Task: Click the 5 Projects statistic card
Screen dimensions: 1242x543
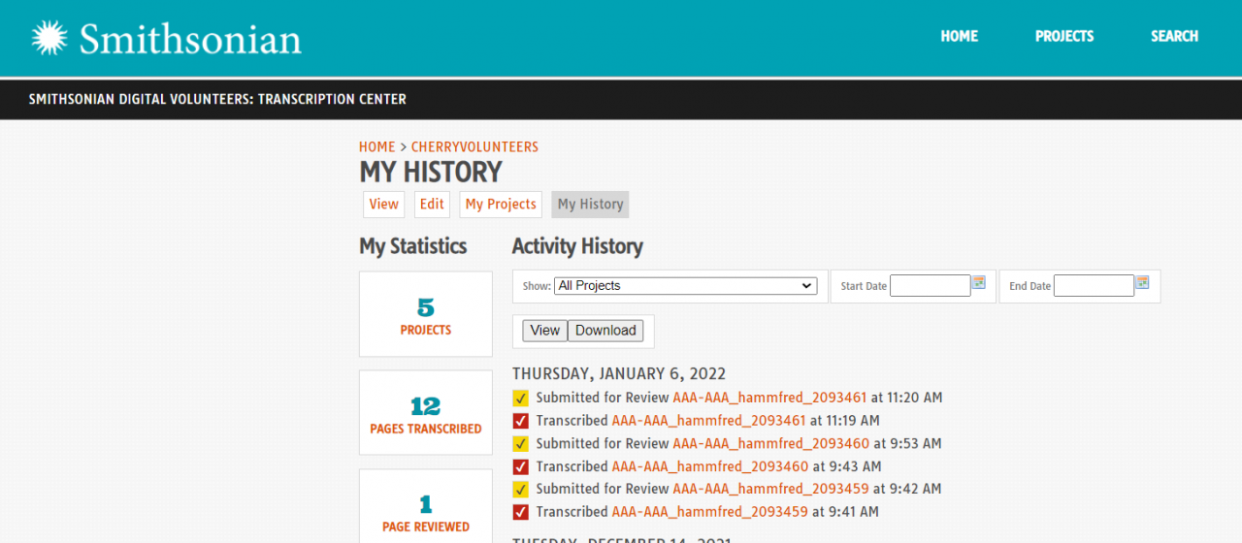Action: click(426, 314)
